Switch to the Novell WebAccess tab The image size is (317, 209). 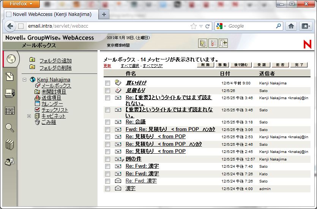click(x=51, y=14)
